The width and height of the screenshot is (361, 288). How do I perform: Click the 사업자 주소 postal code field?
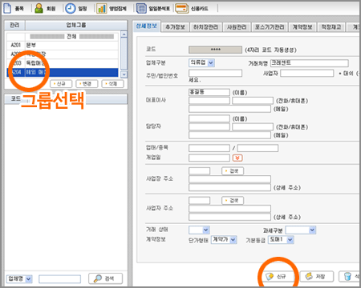tap(199, 201)
